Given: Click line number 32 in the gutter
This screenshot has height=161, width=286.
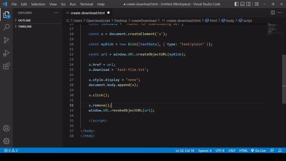Looking at the screenshot, I should 71,106.
